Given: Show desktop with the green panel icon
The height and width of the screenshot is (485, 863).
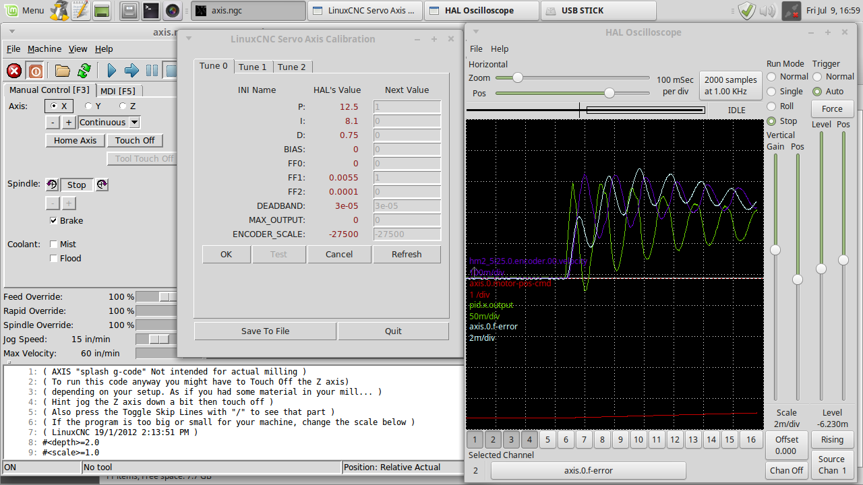Looking at the screenshot, I should click(x=102, y=10).
